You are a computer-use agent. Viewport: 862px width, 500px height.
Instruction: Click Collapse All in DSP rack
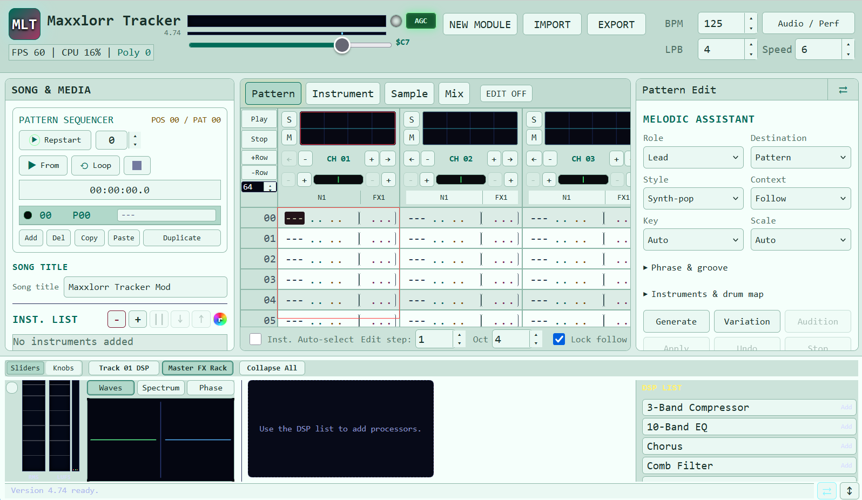click(272, 368)
